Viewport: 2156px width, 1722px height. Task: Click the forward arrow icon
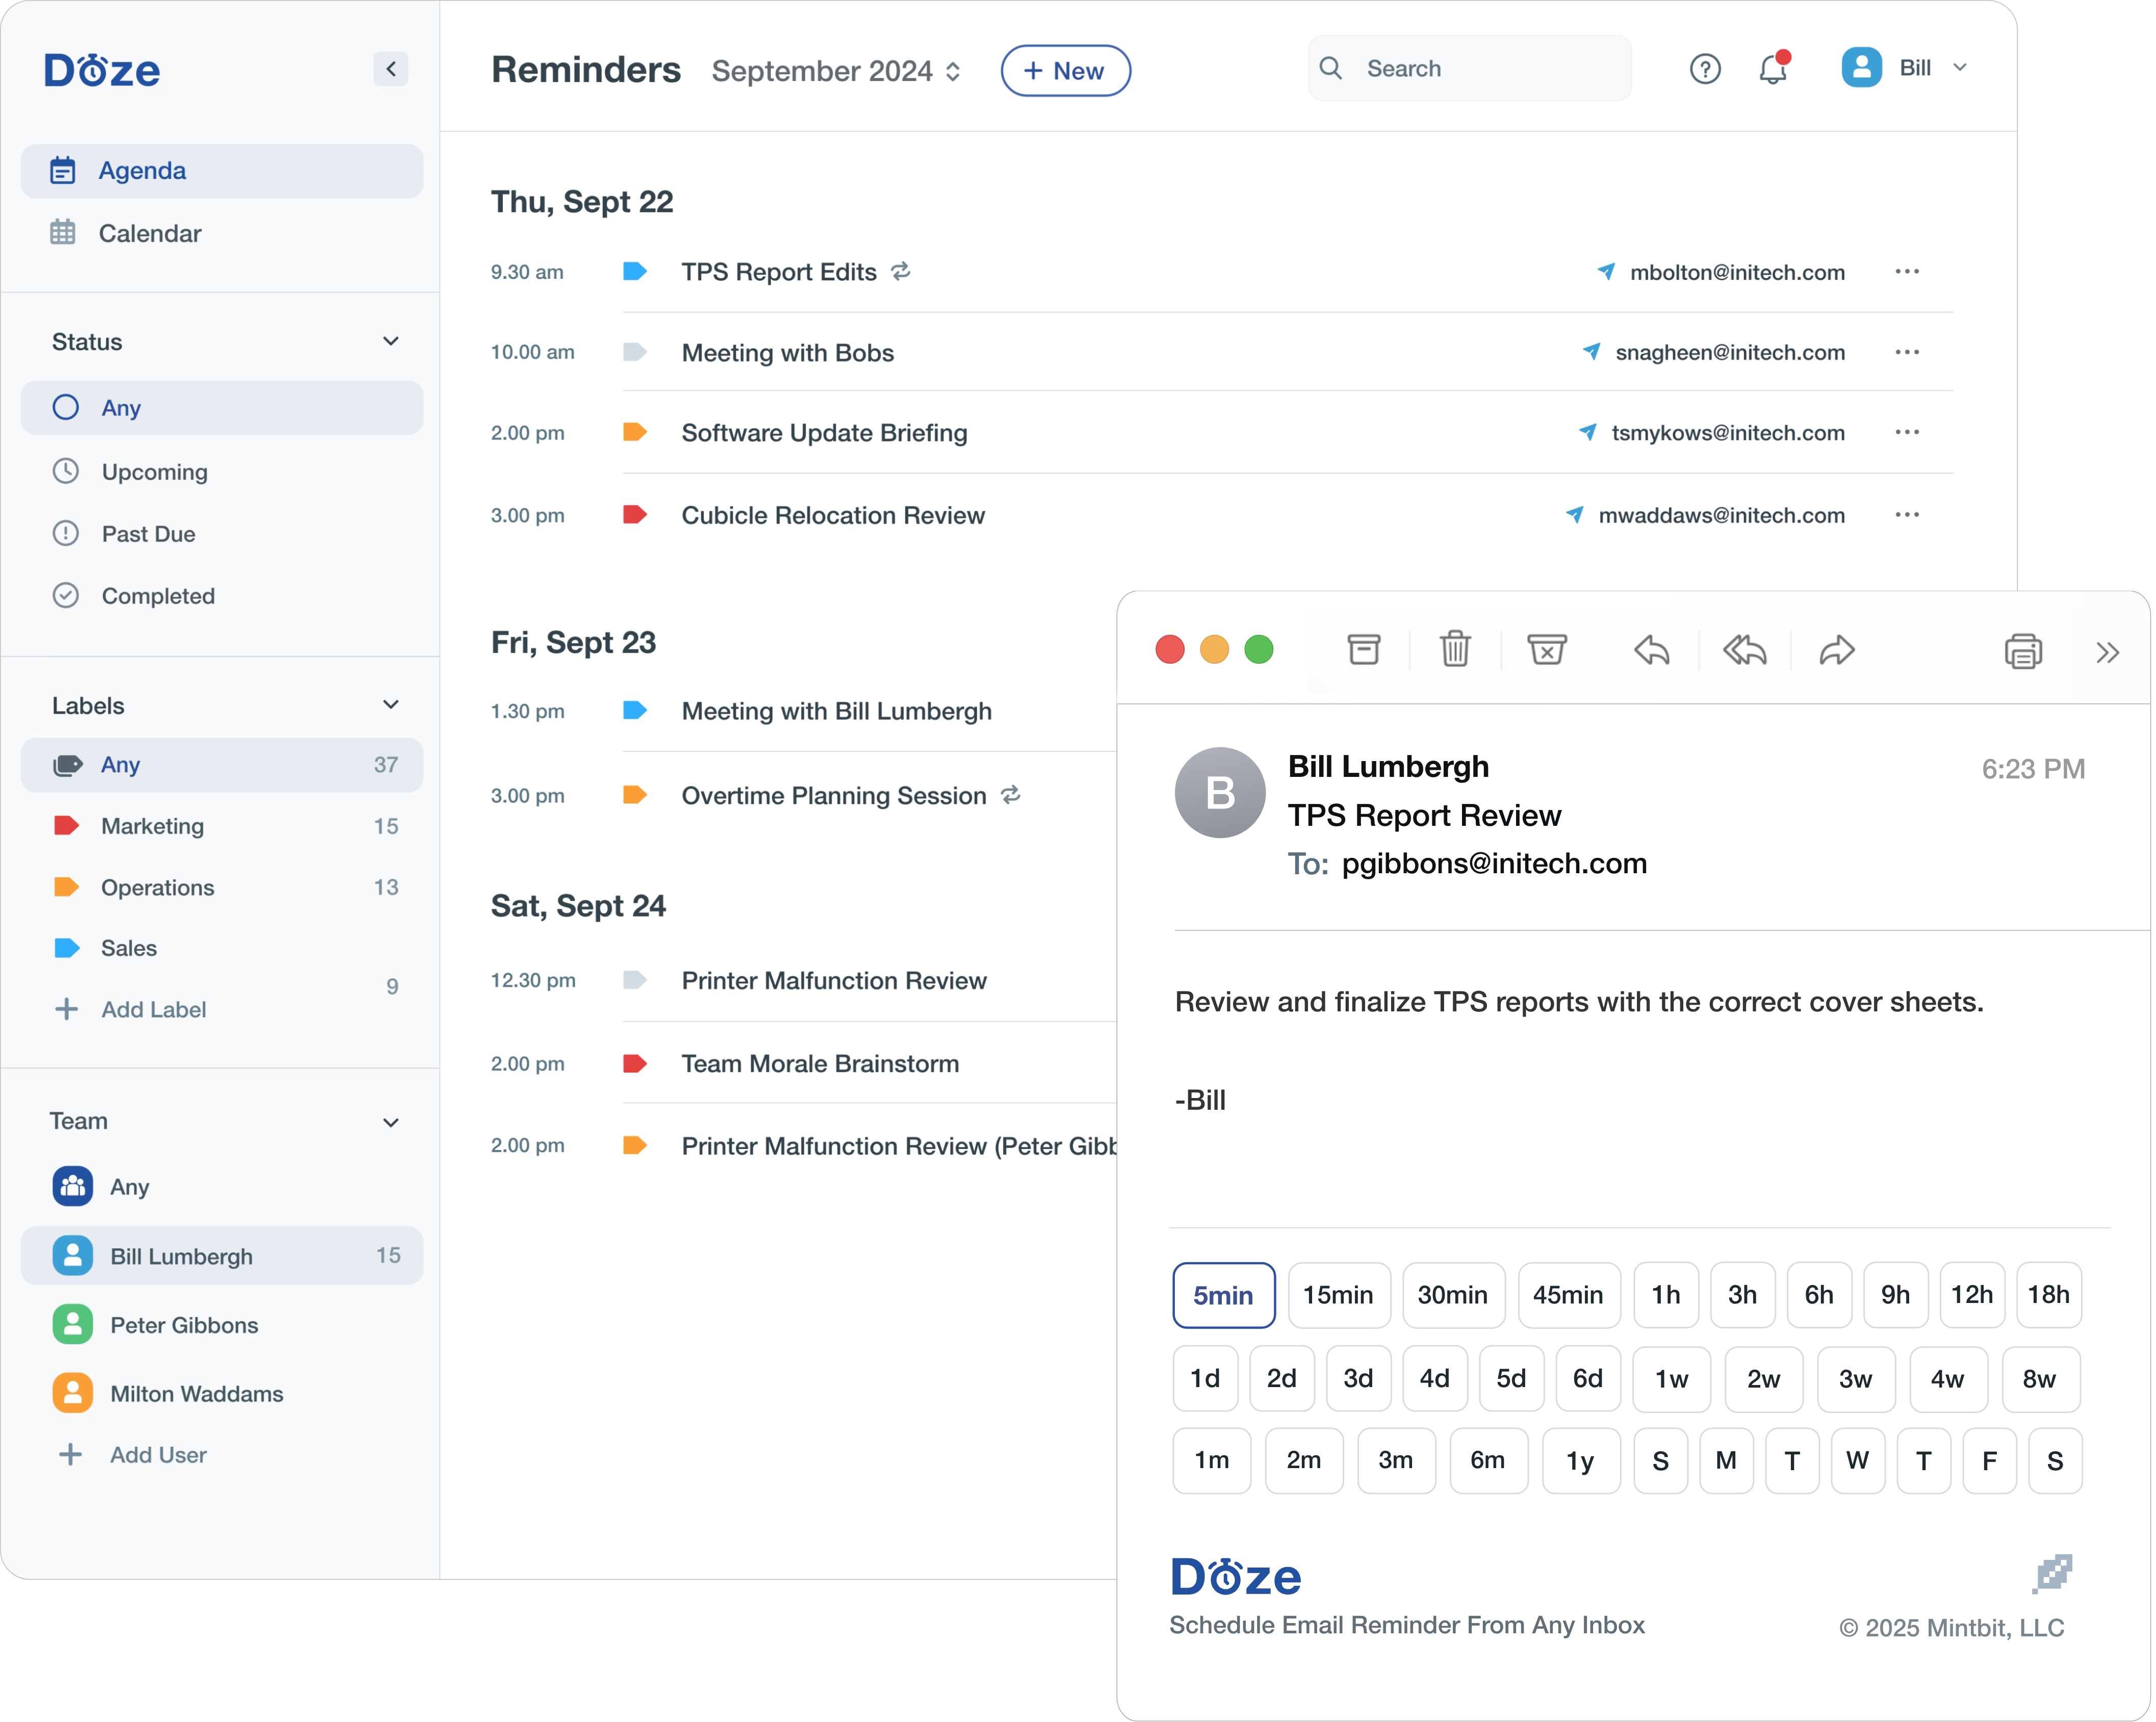point(1837,651)
